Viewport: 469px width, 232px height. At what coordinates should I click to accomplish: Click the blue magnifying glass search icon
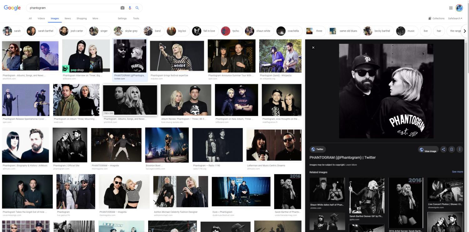point(137,8)
